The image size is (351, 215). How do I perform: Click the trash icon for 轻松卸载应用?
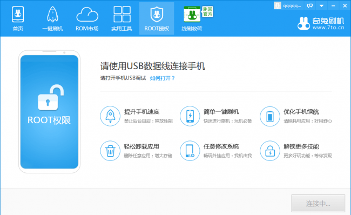[x=110, y=151]
